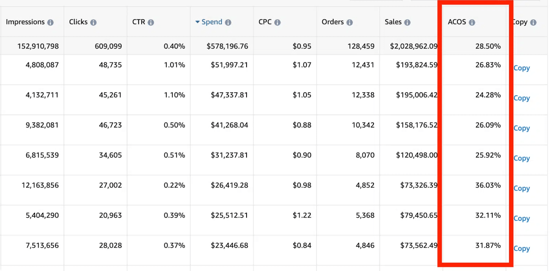
Task: Sort table by ACOS column header
Action: [457, 22]
